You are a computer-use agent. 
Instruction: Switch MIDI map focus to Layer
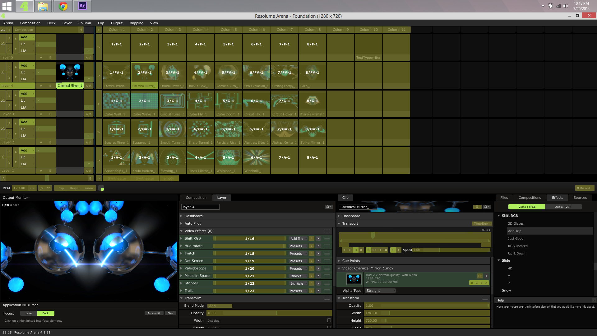click(29, 313)
